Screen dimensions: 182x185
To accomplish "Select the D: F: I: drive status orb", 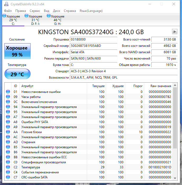I will [26, 16].
